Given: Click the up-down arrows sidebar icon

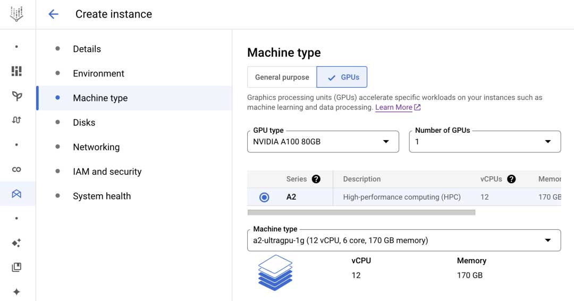Looking at the screenshot, I should [17, 120].
